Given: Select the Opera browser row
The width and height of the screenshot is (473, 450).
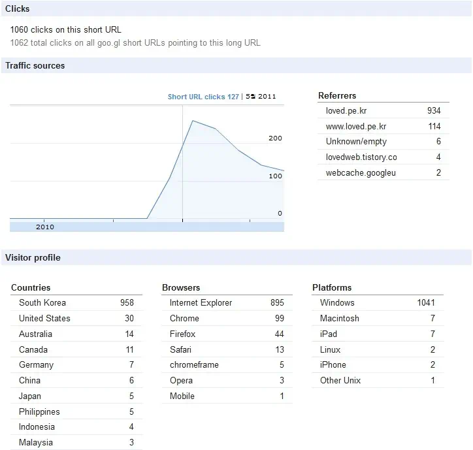Looking at the screenshot, I should 227,381.
